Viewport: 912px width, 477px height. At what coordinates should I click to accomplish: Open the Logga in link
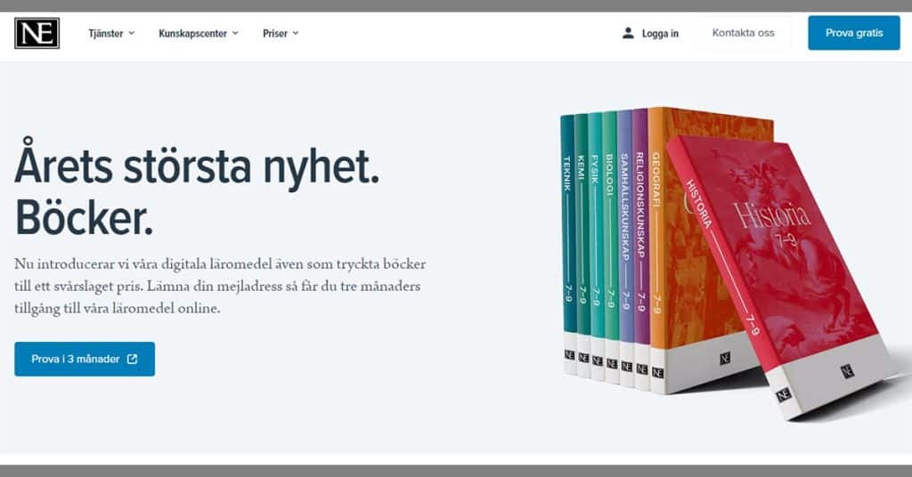click(660, 33)
